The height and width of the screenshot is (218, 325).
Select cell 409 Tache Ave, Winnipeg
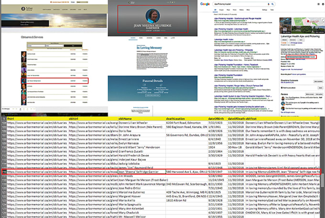tap(187, 192)
